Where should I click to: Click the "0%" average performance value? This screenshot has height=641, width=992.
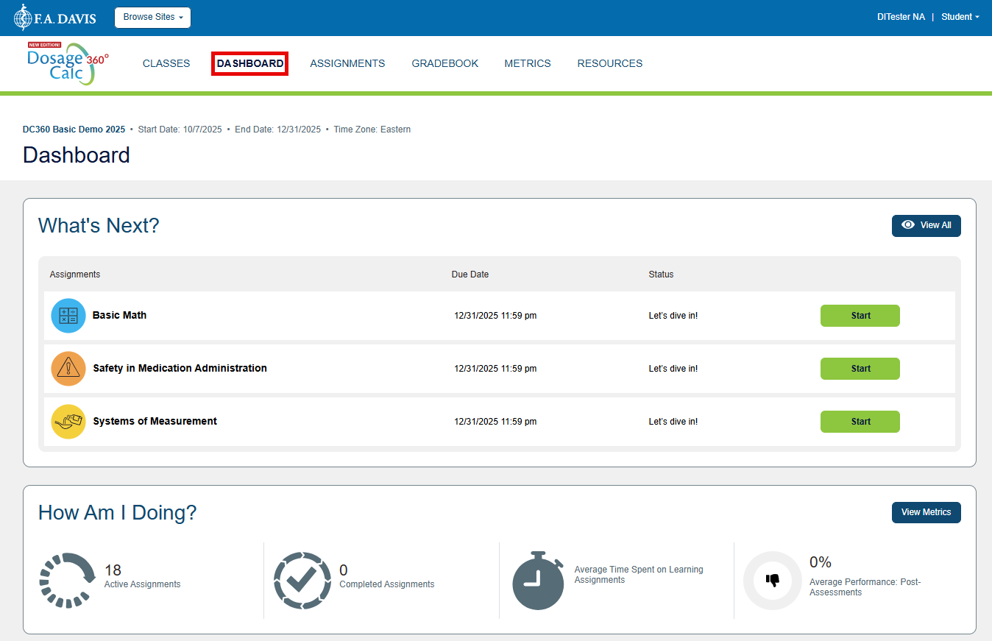pos(821,562)
